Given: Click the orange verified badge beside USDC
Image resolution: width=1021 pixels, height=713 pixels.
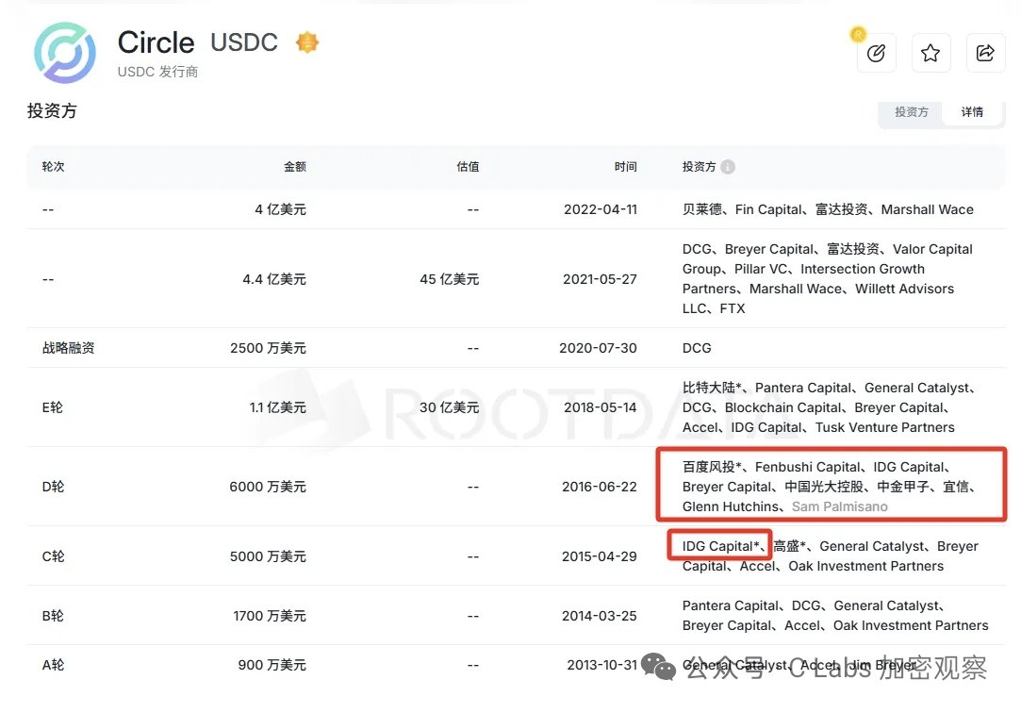Looking at the screenshot, I should point(307,42).
